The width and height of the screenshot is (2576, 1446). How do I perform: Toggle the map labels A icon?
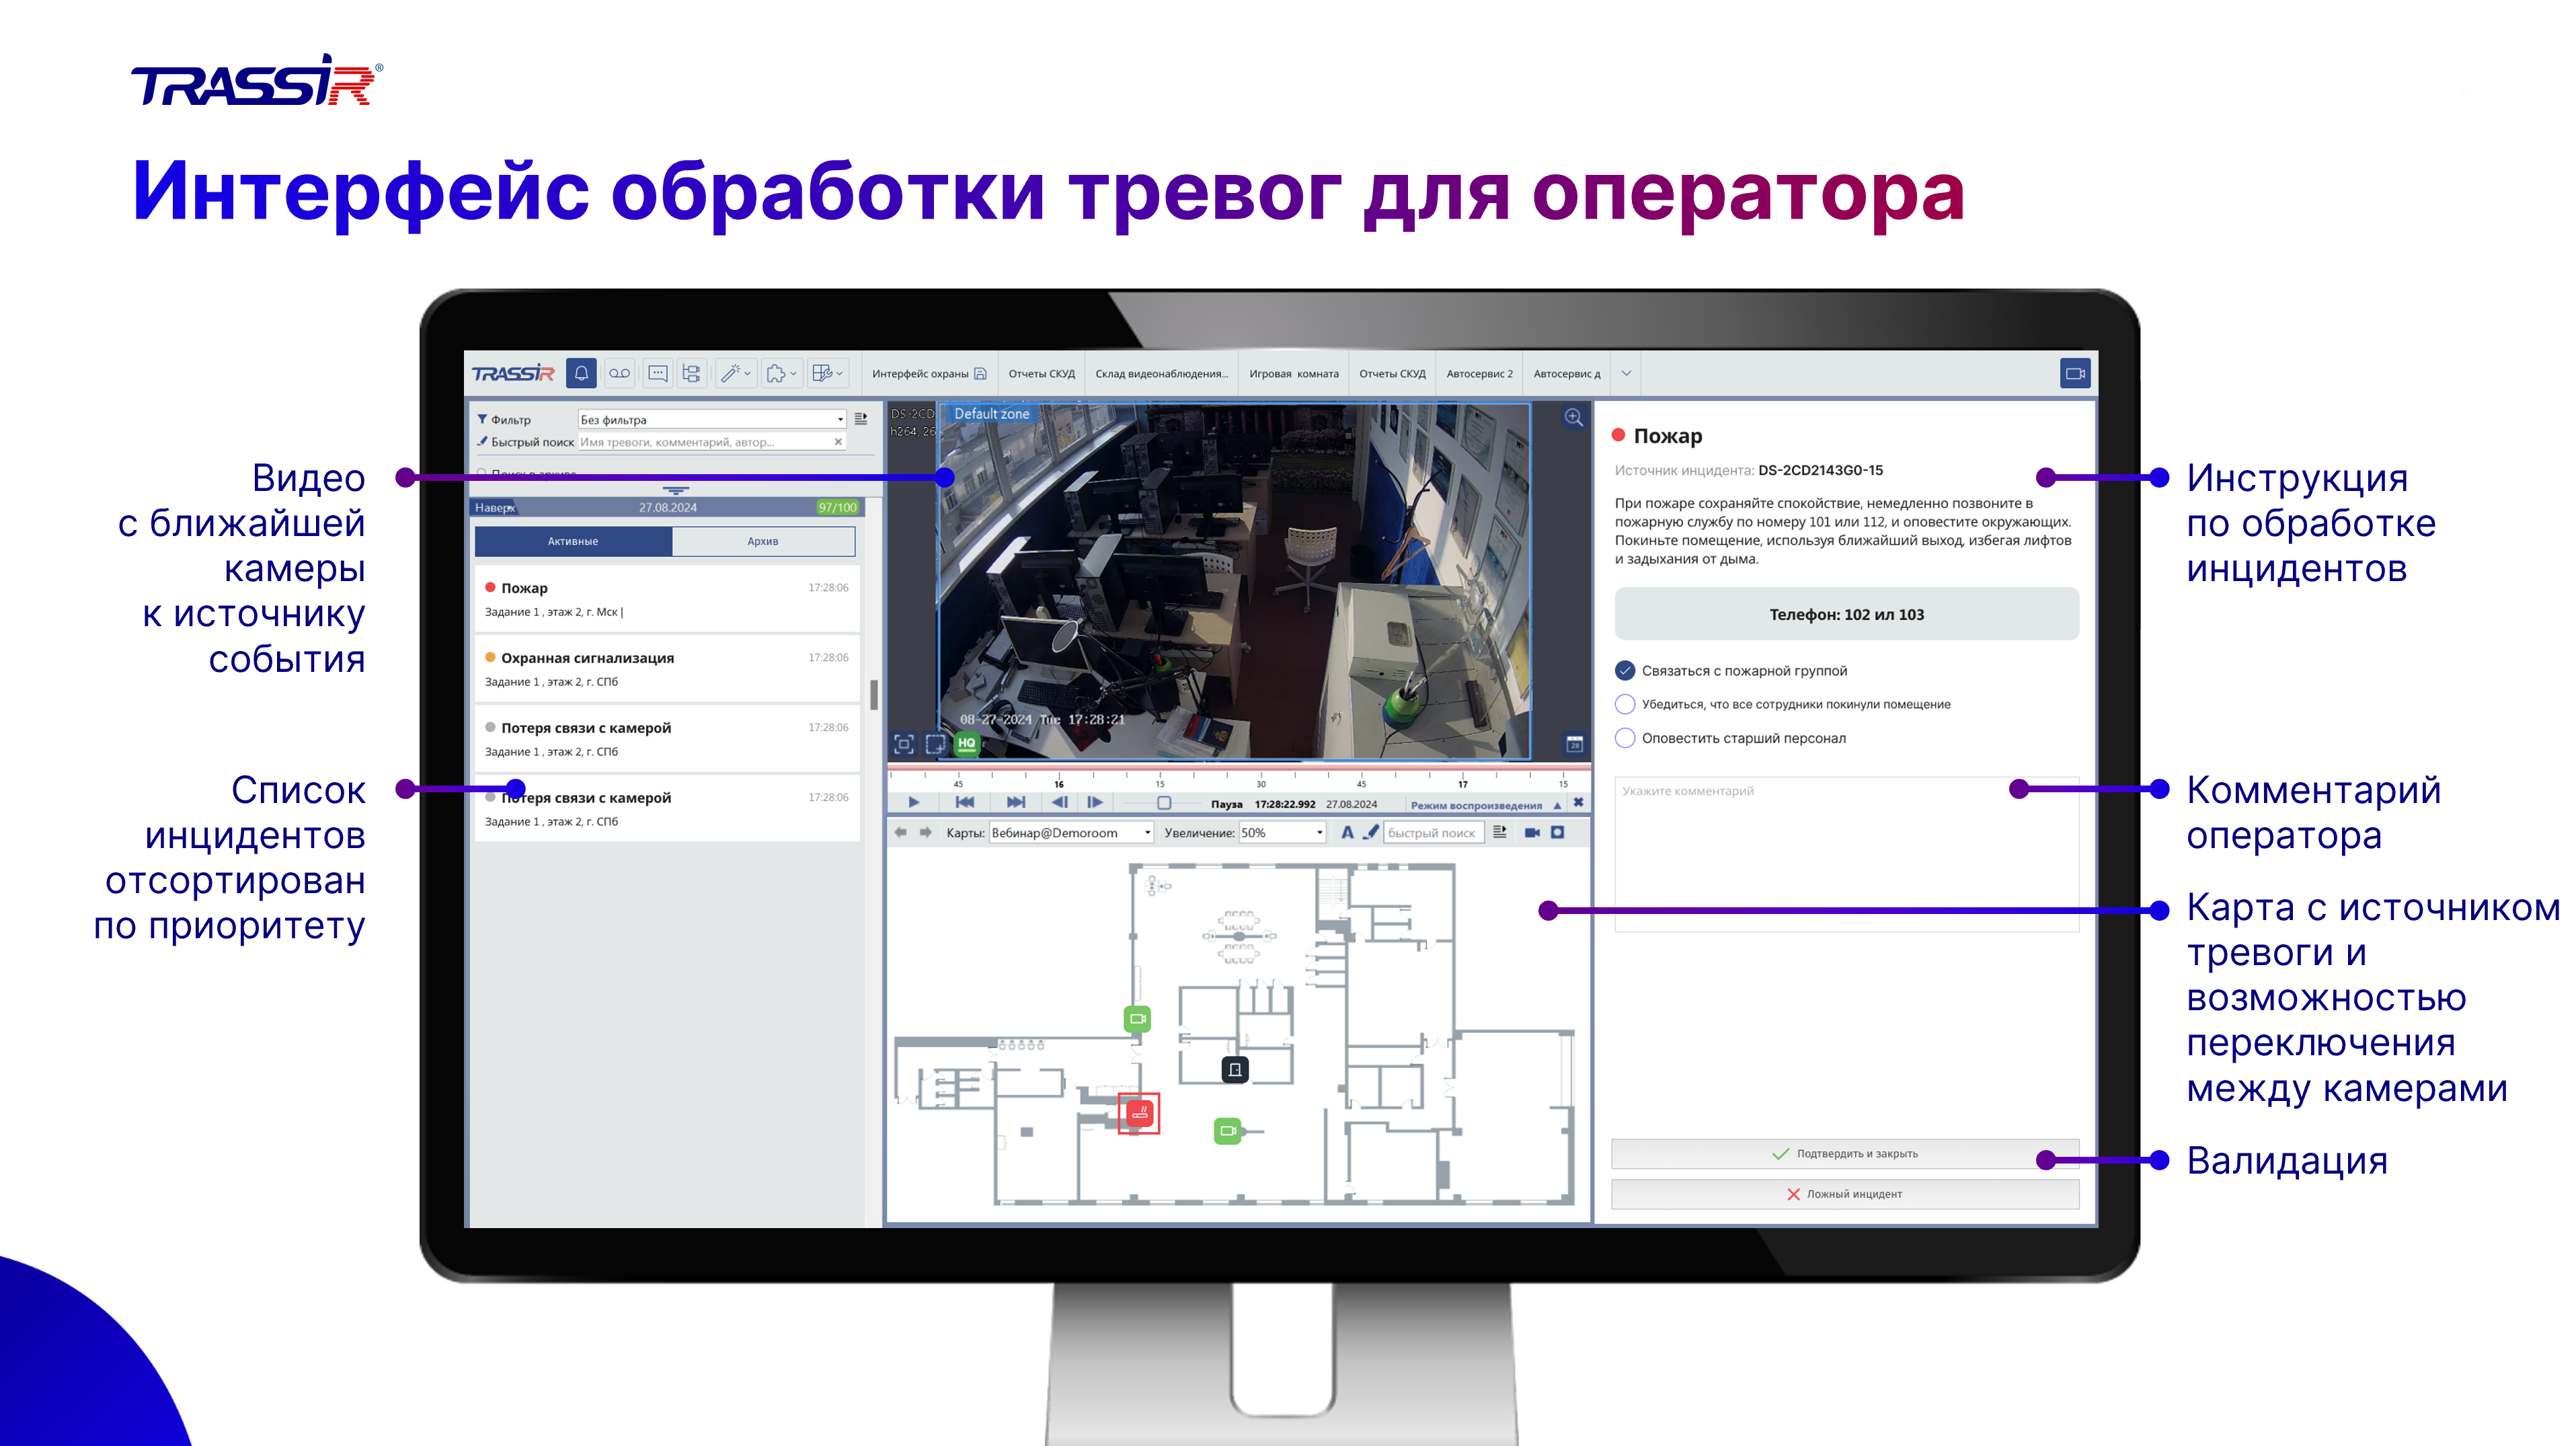click(x=1347, y=832)
